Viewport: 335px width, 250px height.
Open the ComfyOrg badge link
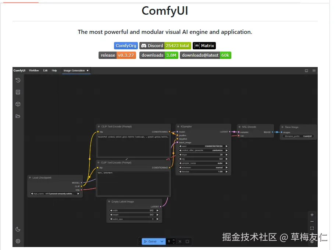pyautogui.click(x=126, y=46)
